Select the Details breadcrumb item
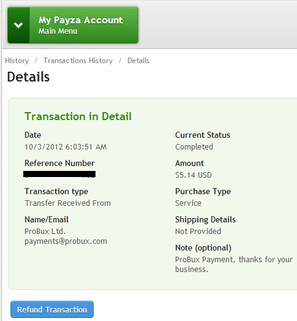 click(138, 61)
